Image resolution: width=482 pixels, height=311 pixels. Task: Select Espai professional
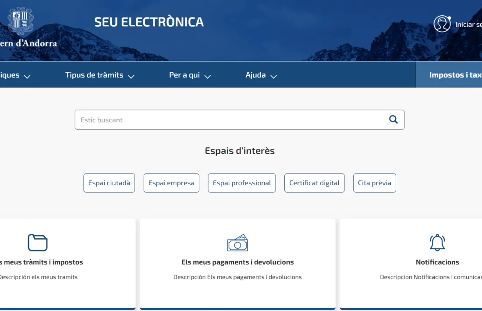coord(241,183)
